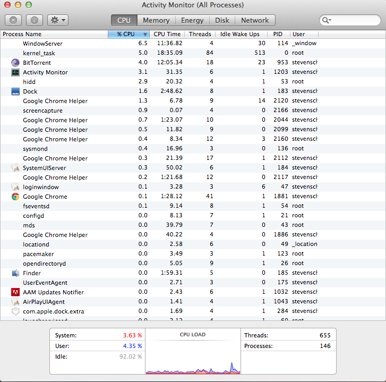Sort by Threads column header

tap(200, 34)
